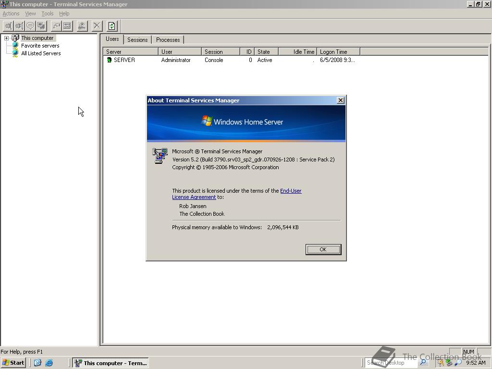
Task: Click the Active state cell
Action: [265, 60]
